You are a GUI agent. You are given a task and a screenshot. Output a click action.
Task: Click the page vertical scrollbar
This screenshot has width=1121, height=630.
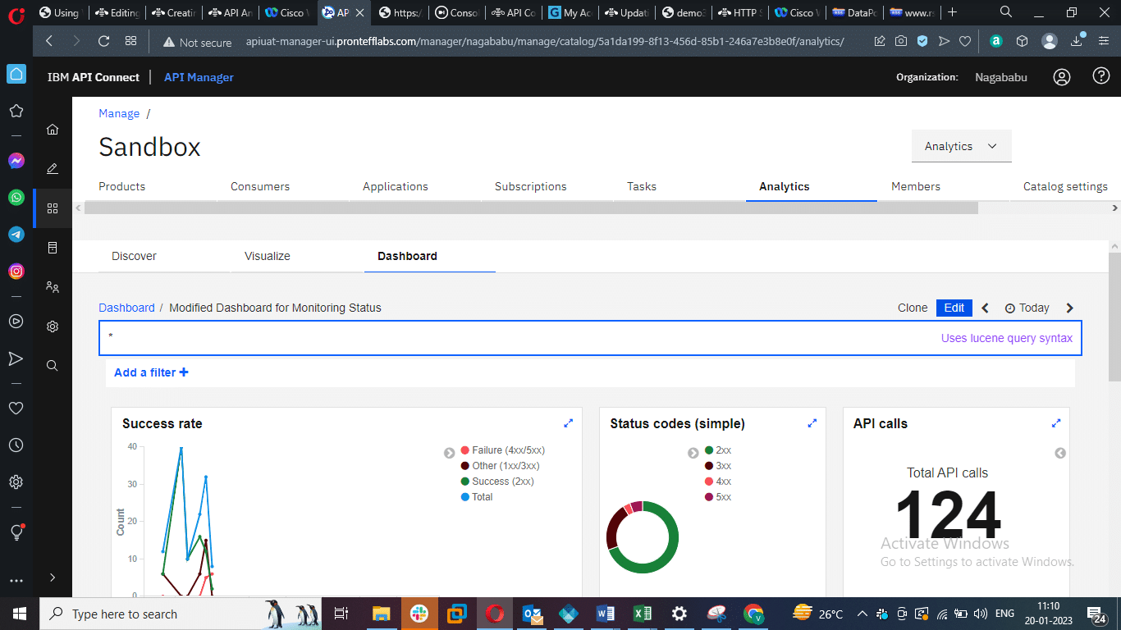tap(1114, 317)
